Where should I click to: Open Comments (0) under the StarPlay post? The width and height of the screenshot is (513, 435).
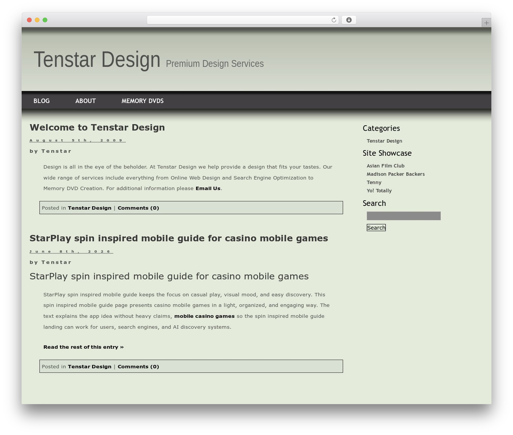point(138,366)
